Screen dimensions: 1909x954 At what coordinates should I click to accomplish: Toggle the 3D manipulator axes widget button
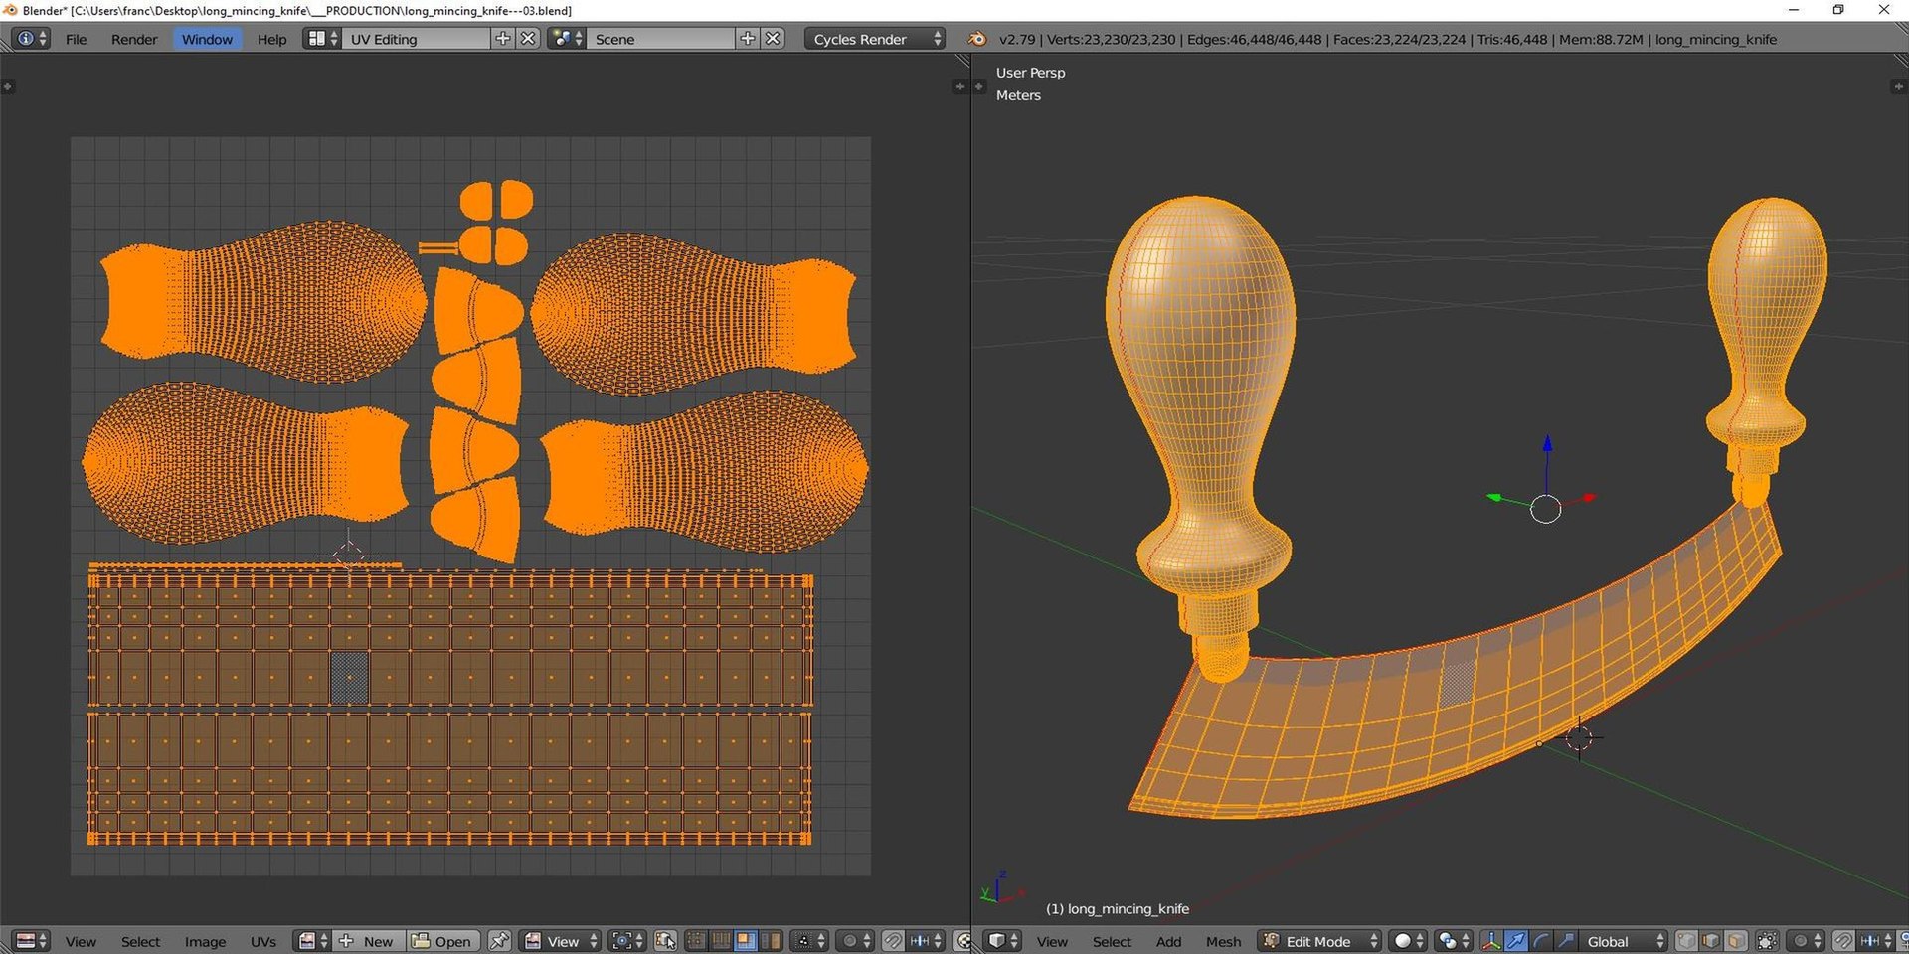click(1491, 941)
